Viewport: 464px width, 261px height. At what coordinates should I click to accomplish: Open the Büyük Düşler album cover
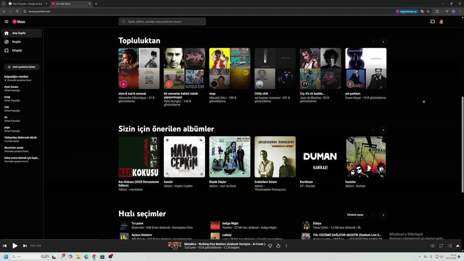[229, 157]
